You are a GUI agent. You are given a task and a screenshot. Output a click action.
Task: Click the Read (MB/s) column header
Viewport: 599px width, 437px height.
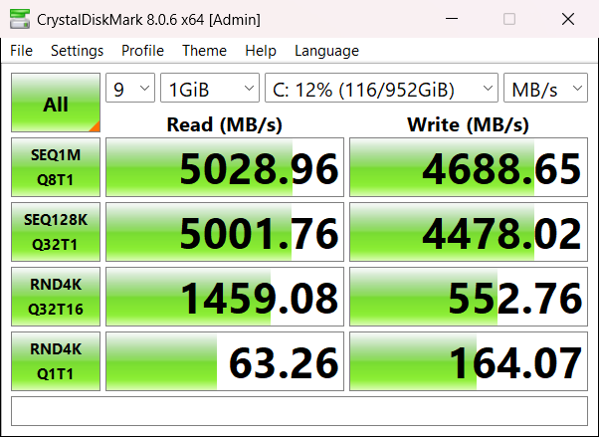coord(225,124)
